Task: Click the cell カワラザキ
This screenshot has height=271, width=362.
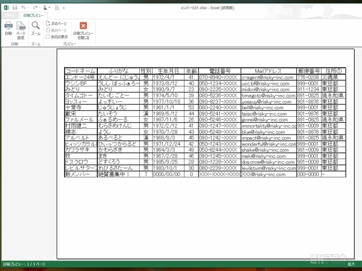Action: 81,150
